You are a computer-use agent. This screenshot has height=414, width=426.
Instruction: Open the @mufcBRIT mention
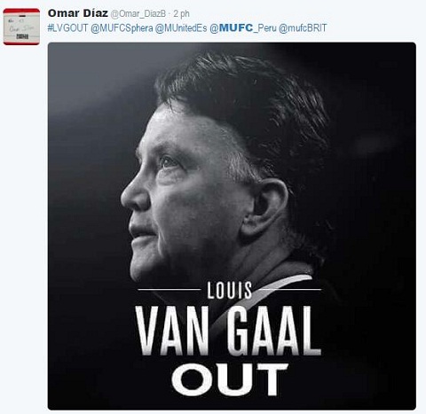pyautogui.click(x=303, y=28)
